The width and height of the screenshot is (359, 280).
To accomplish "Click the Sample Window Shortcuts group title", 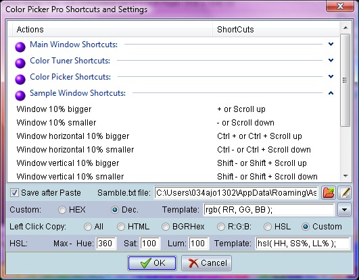I will 78,93.
